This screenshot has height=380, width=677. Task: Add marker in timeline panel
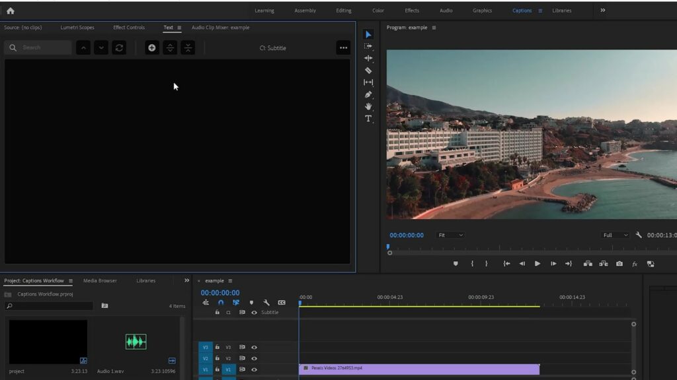251,303
